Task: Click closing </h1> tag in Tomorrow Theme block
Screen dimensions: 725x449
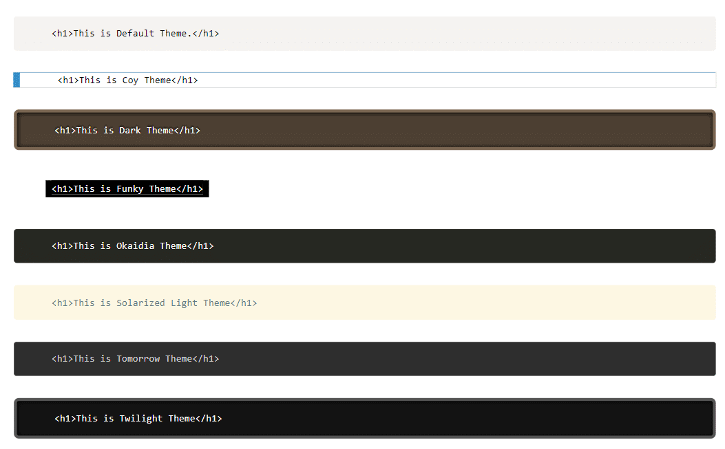Action: (x=206, y=359)
